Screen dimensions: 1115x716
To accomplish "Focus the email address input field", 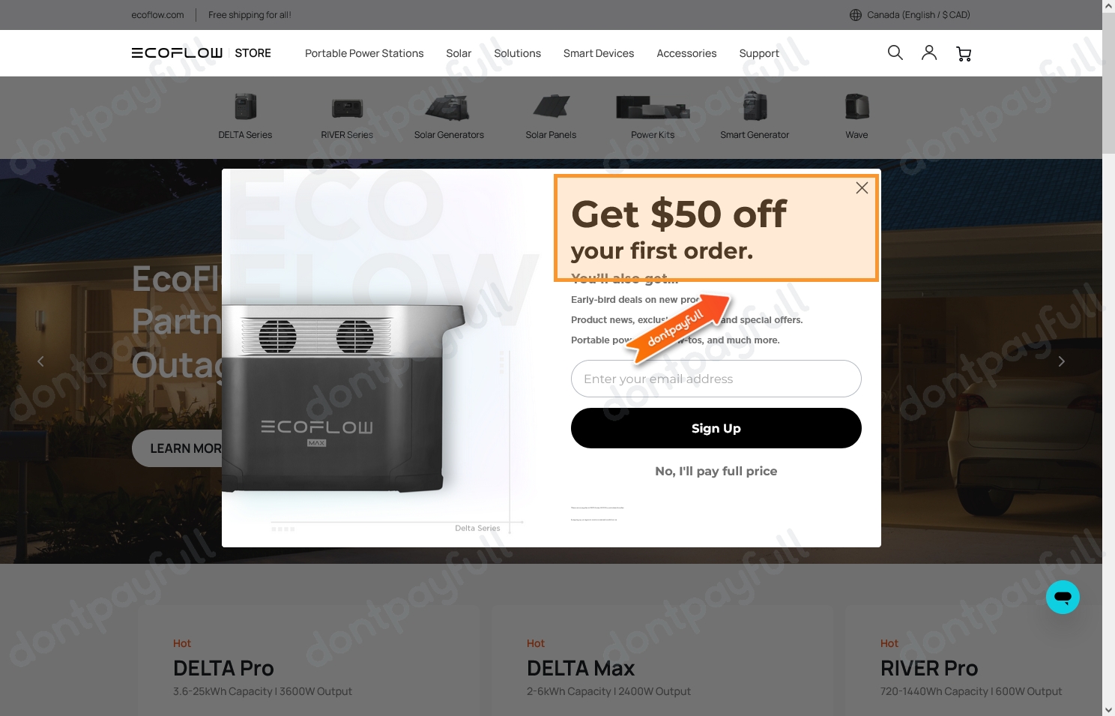I will [x=716, y=379].
